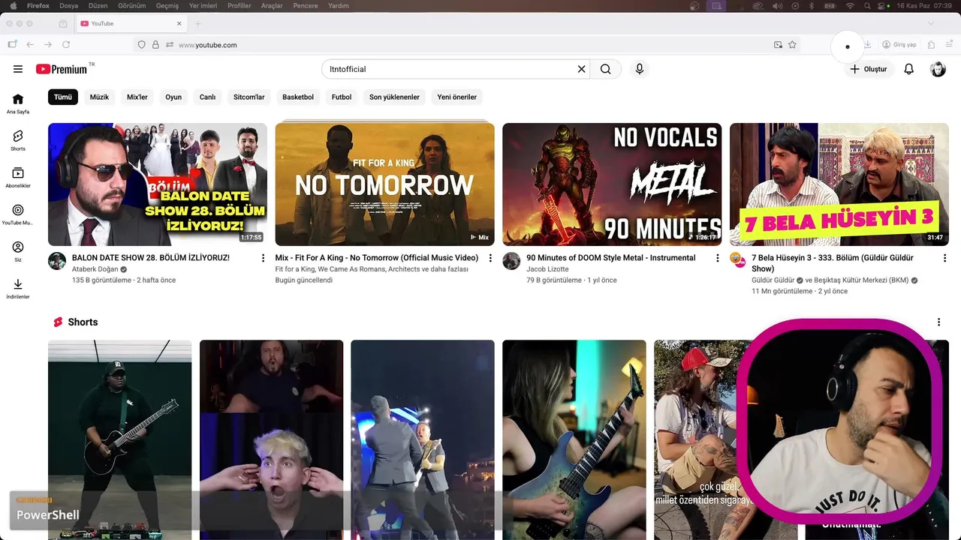Viewport: 961px width, 540px height.
Task: Select the Tümü filter chip
Action: [63, 97]
